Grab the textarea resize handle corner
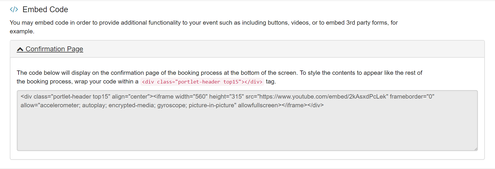Screen dimensions: 495x169 pyautogui.click(x=476, y=149)
